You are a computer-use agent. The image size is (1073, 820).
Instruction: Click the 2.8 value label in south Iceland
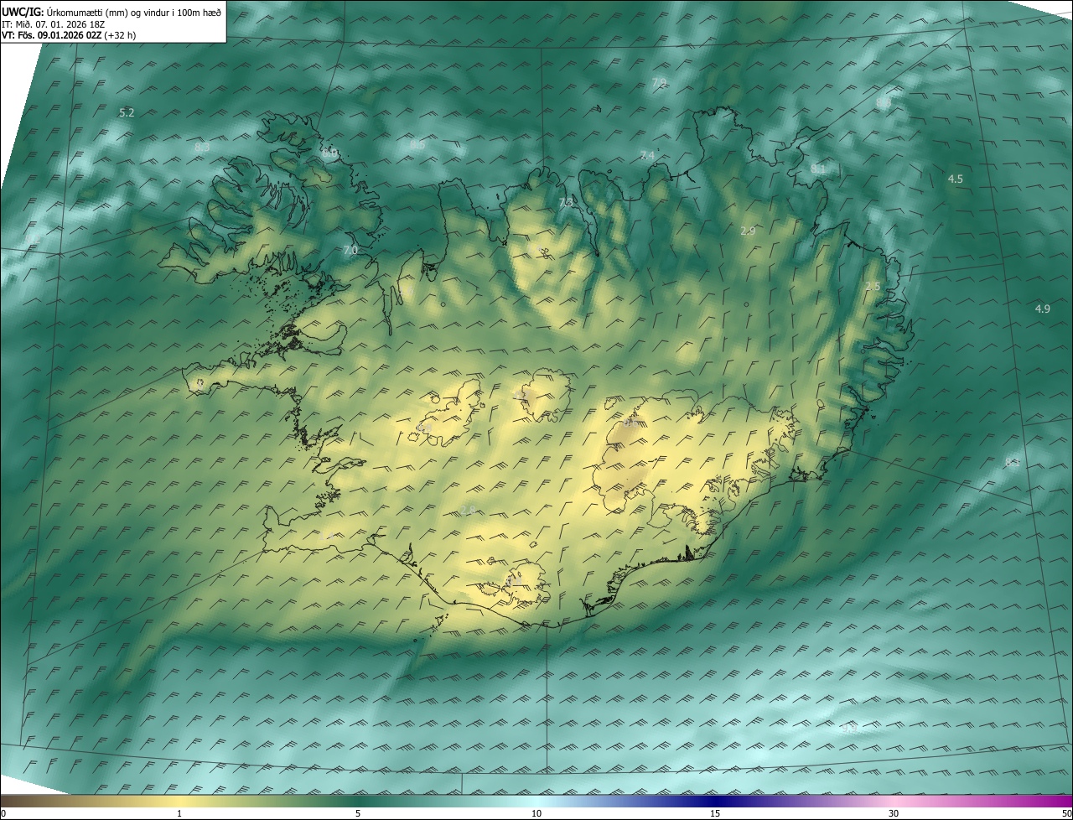coord(468,510)
